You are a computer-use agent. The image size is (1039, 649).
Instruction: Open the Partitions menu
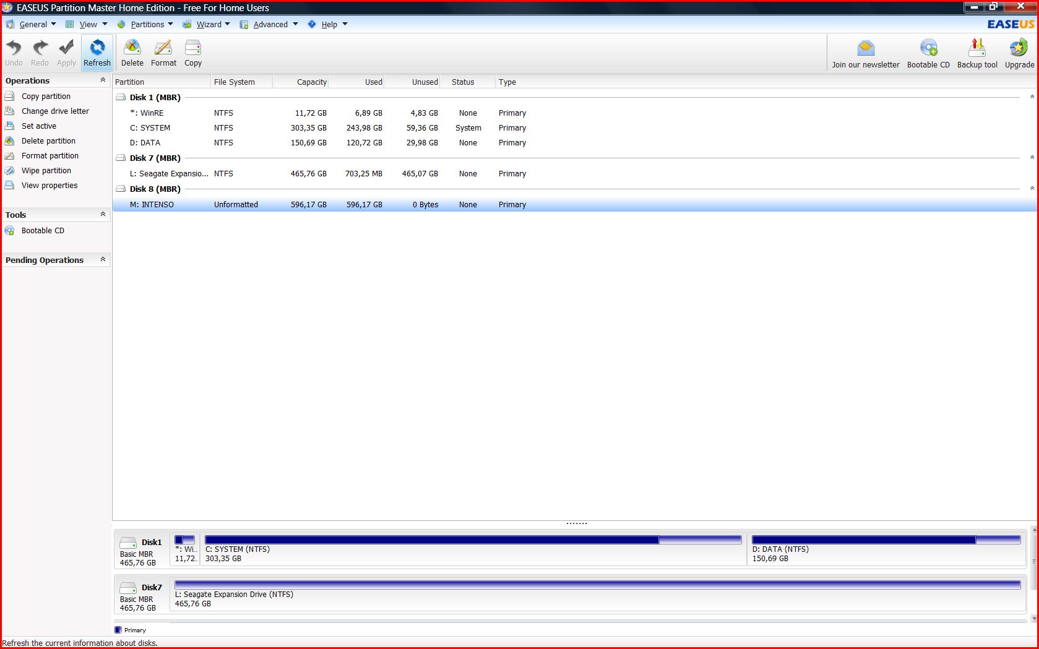[146, 24]
